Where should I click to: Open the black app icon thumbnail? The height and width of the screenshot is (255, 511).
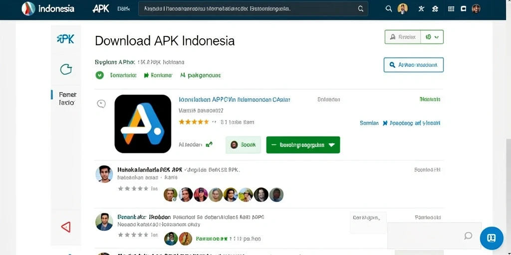[x=143, y=124]
